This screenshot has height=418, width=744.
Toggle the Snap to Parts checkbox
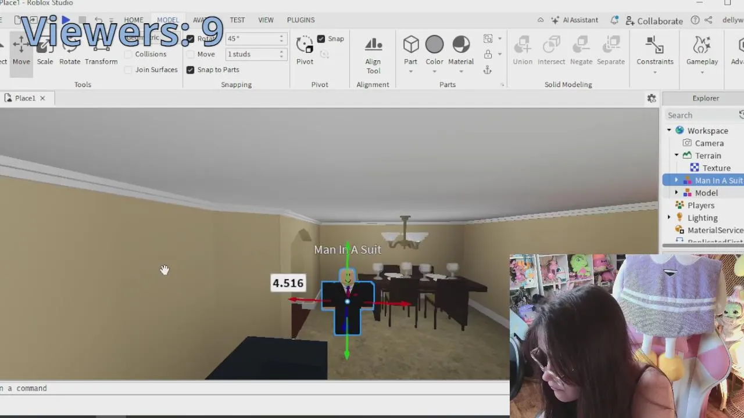(190, 70)
